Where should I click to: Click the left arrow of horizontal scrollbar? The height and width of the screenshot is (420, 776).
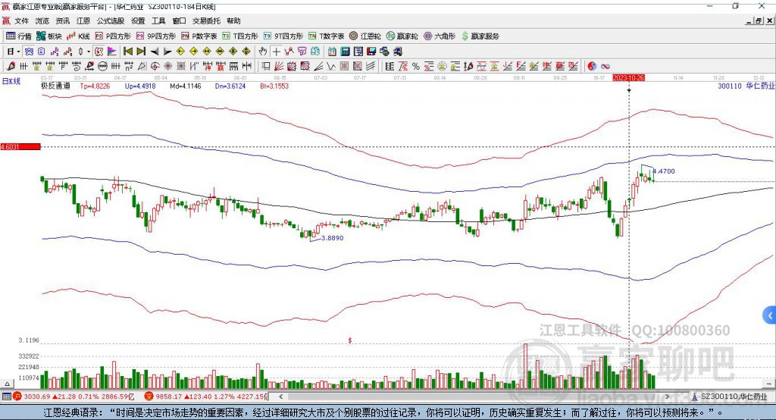281,396
